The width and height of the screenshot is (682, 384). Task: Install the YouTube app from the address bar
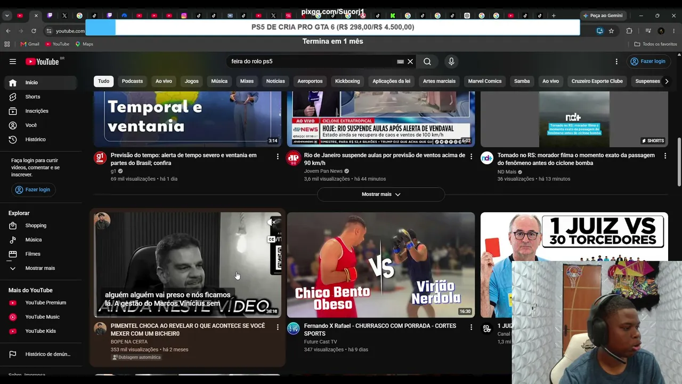600,31
